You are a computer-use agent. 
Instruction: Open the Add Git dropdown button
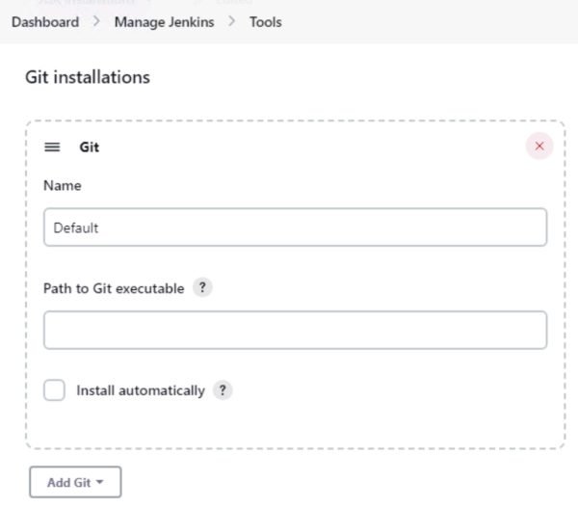[x=75, y=482]
